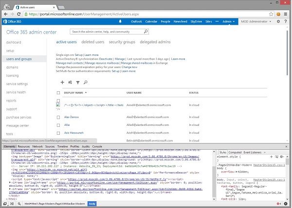
Task: Activate the DevTools element inspect magnifier
Action: 19,204
